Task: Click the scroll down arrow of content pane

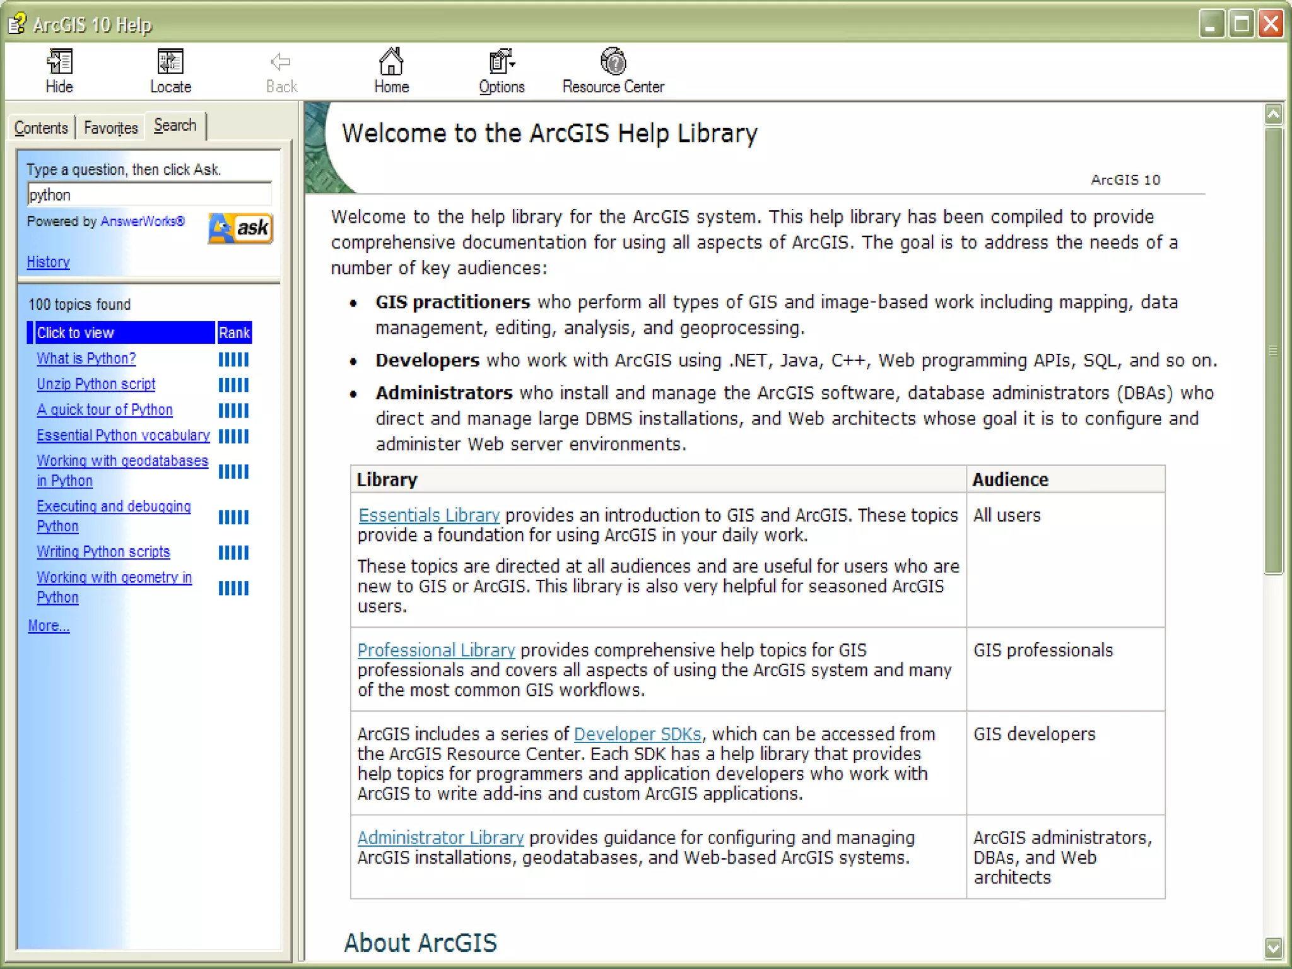Action: (x=1273, y=947)
